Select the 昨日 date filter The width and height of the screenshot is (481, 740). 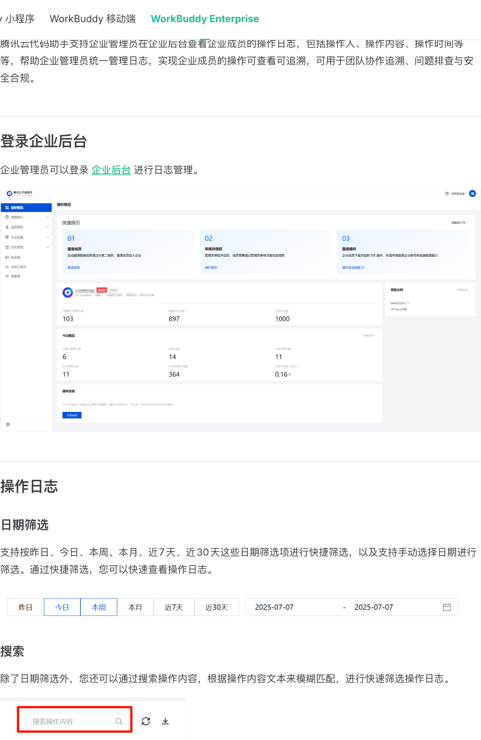26,607
